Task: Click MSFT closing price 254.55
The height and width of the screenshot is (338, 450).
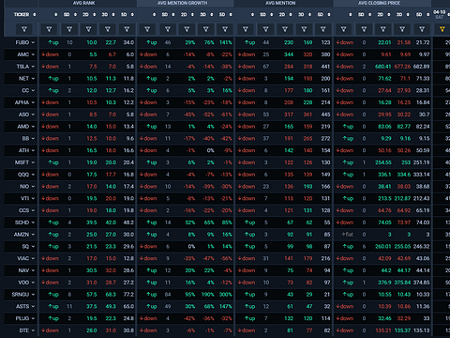Action: click(383, 162)
